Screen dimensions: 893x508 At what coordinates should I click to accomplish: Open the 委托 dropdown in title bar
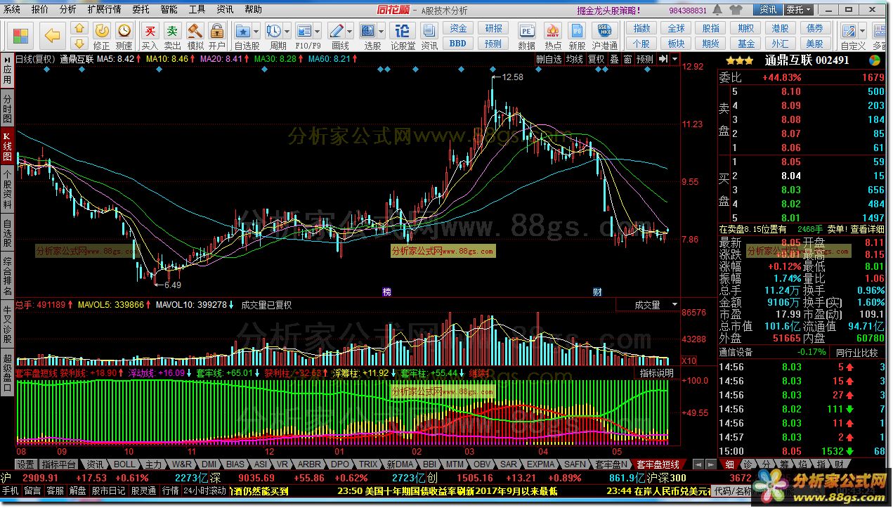pos(798,10)
